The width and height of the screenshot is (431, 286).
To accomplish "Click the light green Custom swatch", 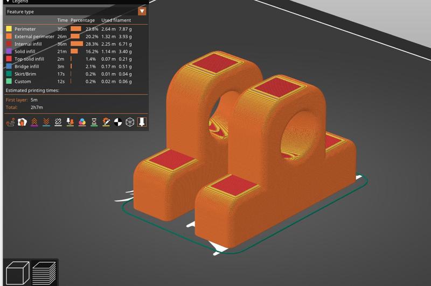I will pyautogui.click(x=9, y=81).
